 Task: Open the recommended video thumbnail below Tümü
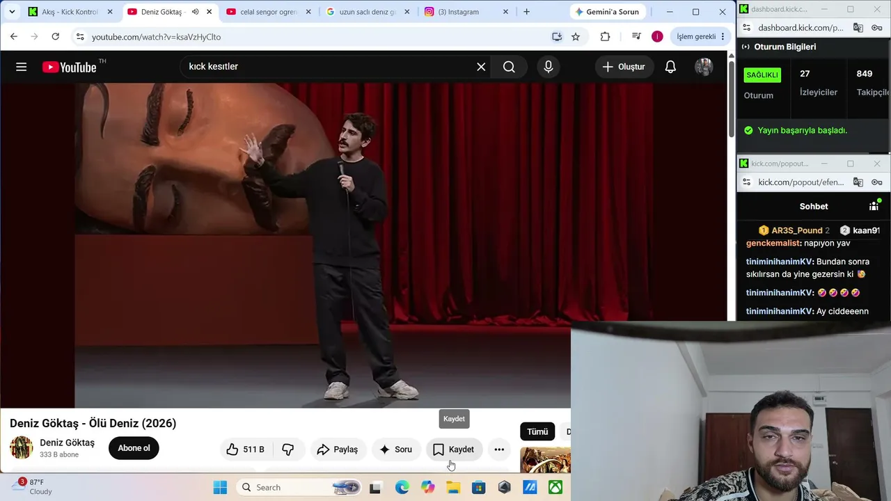point(545,460)
